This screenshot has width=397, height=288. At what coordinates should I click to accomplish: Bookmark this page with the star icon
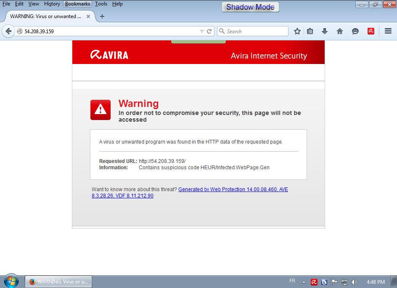coord(297,32)
